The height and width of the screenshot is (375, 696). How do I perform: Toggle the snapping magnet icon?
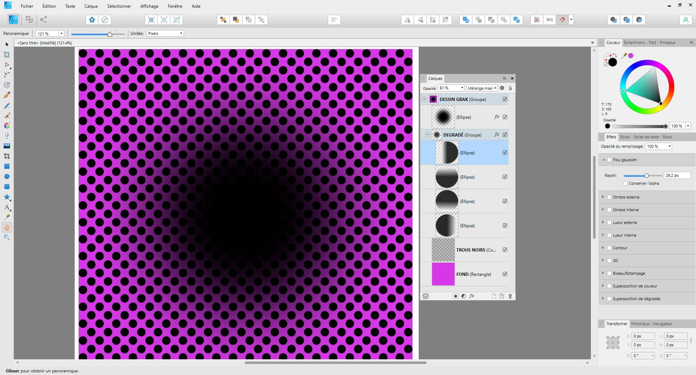[x=562, y=20]
